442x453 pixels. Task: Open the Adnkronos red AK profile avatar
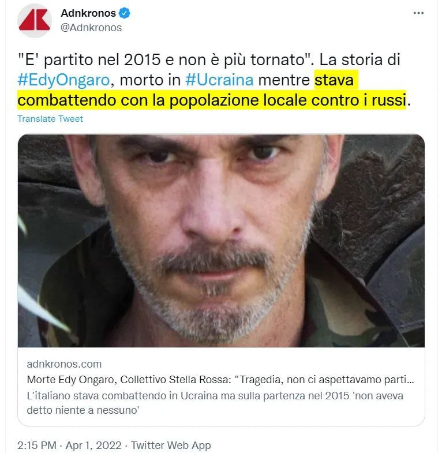pyautogui.click(x=35, y=21)
